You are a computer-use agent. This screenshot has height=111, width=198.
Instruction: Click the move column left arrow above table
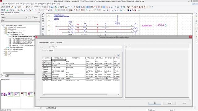point(116,55)
